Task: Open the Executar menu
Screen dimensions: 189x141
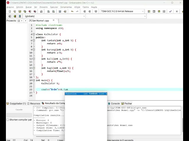Action: click(x=54, y=7)
